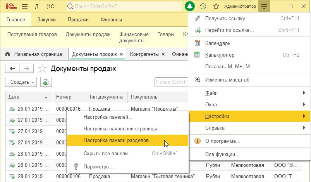Expand the Создать dropdown button

tap(21, 82)
